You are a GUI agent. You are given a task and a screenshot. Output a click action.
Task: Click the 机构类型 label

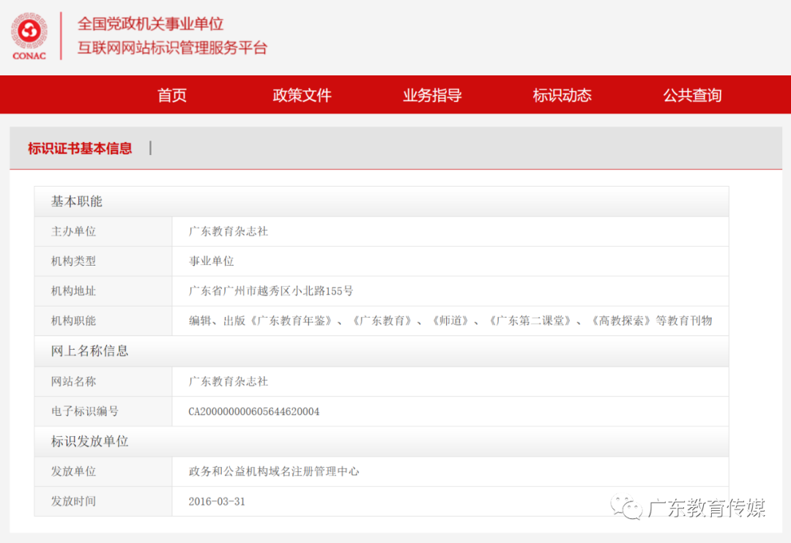[x=74, y=261]
